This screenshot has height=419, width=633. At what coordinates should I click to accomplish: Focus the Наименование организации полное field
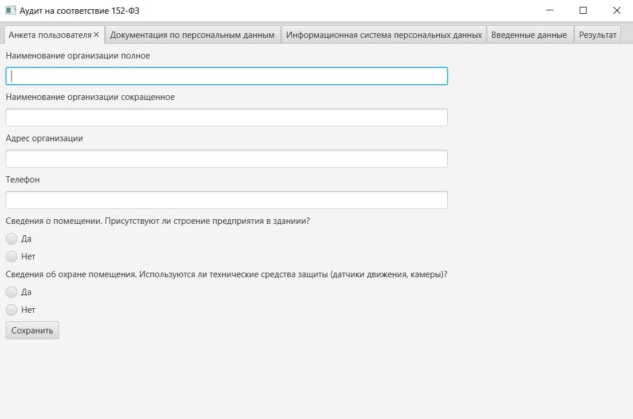[x=226, y=76]
